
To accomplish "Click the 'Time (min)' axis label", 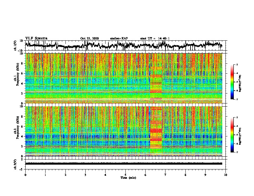I will tap(128, 178).
